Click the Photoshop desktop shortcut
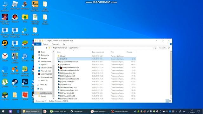203x114 pixels. point(25,83)
